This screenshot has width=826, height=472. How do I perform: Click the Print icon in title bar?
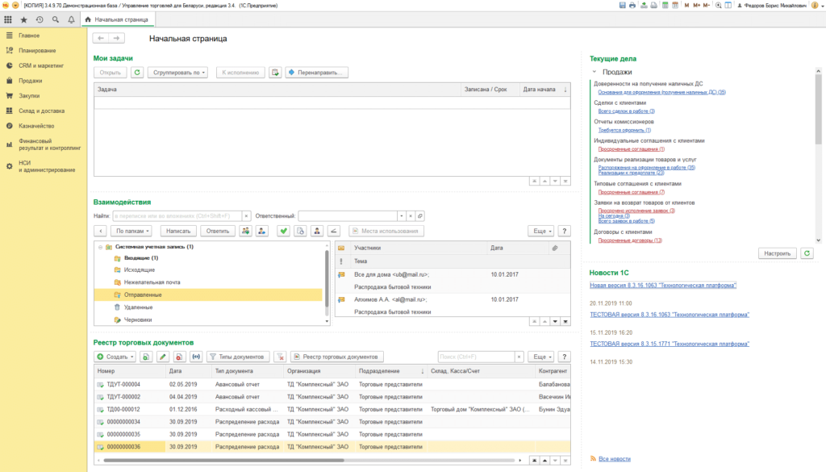point(632,6)
